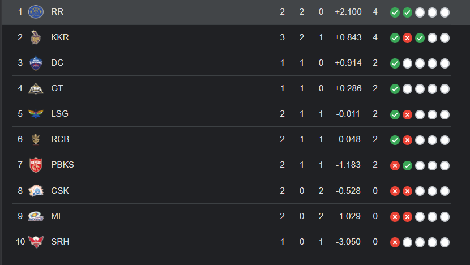This screenshot has height=265, width=470.
Task: Click the Rajasthan Royals team logo
Action: point(36,12)
